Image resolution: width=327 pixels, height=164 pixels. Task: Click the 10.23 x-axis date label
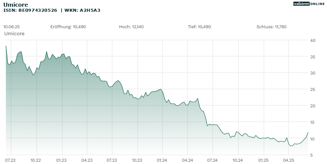click(137, 160)
